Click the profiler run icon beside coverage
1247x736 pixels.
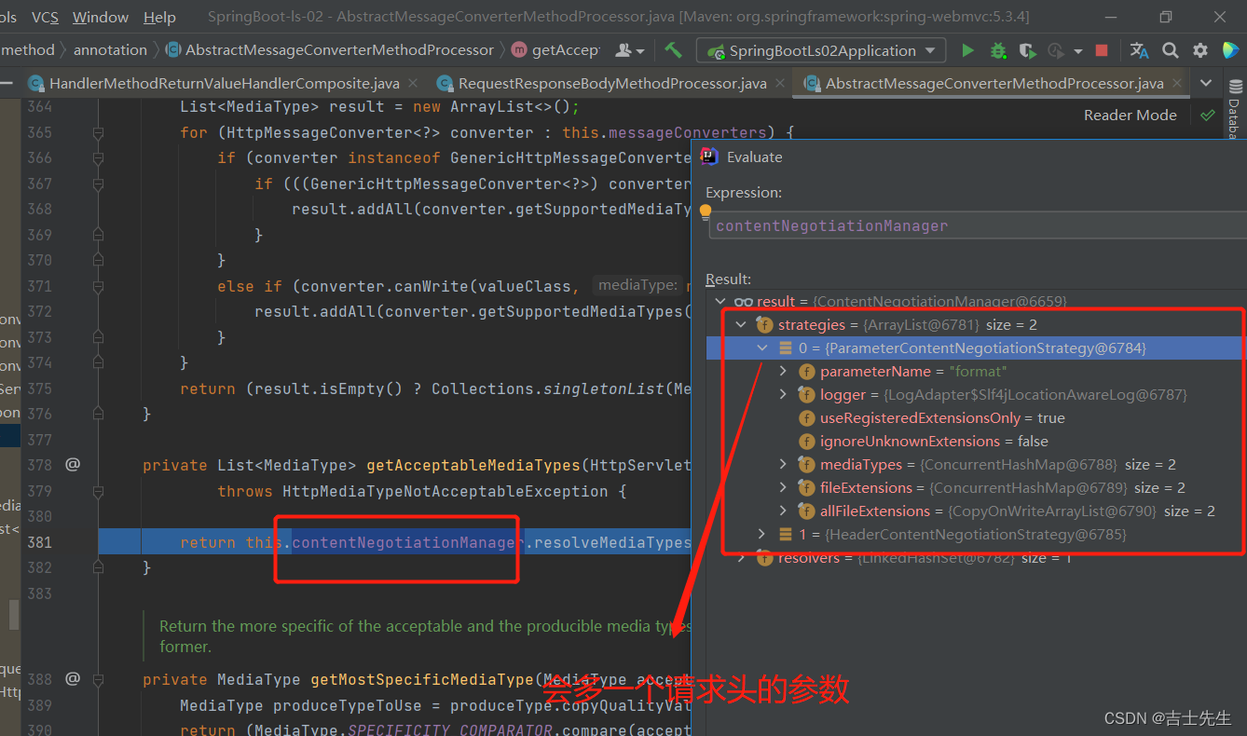[x=1056, y=50]
